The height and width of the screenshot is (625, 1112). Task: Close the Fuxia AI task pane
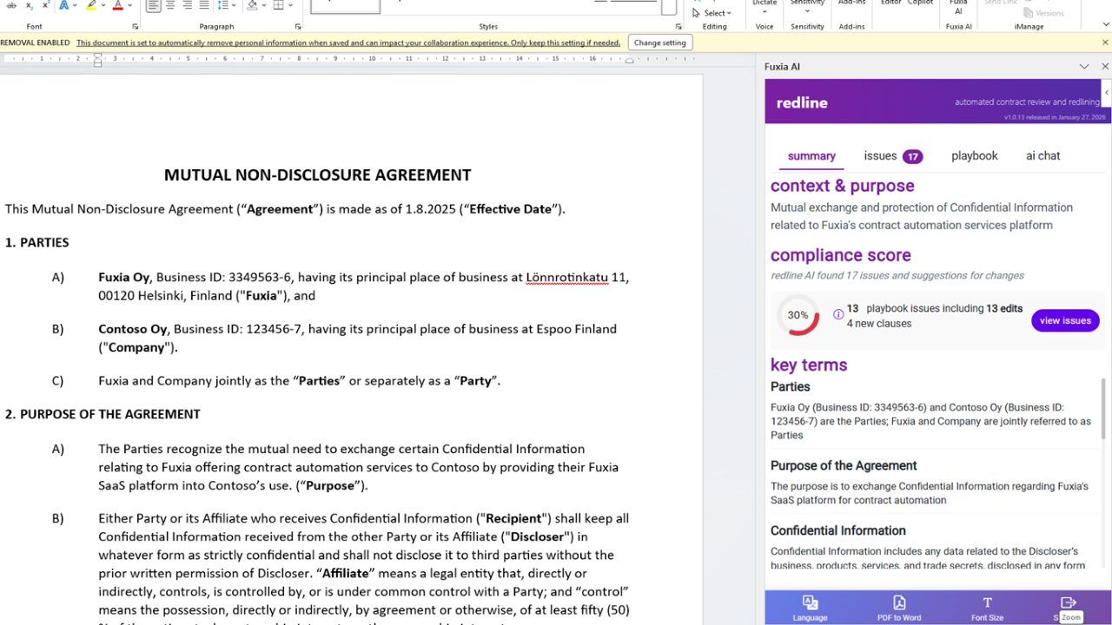tap(1105, 67)
